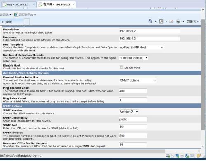Select the -> (Edit) browser tab
The height and width of the screenshot is (161, 206).
[x=12, y=22]
